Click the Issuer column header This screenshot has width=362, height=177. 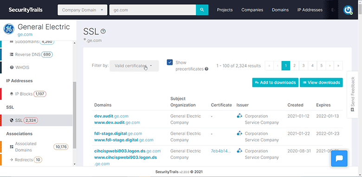pos(242,105)
